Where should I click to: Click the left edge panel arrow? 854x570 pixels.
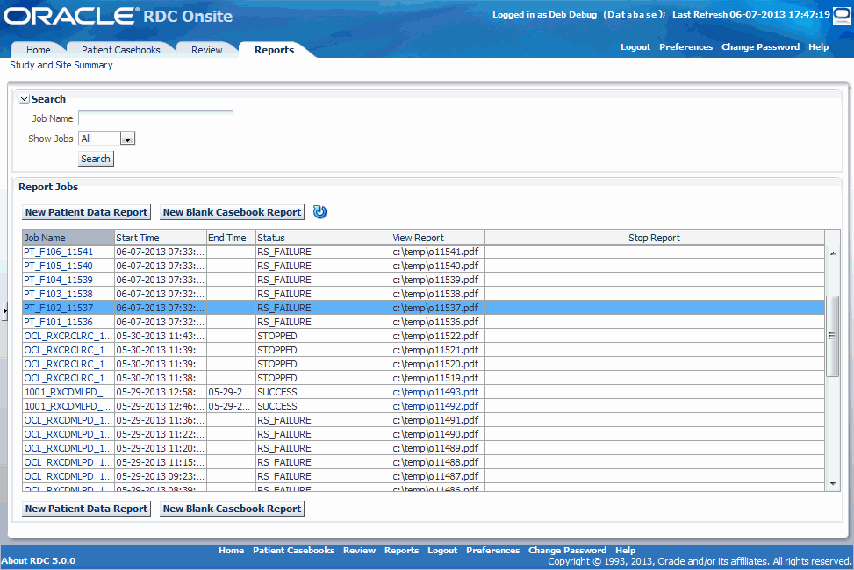[x=5, y=310]
